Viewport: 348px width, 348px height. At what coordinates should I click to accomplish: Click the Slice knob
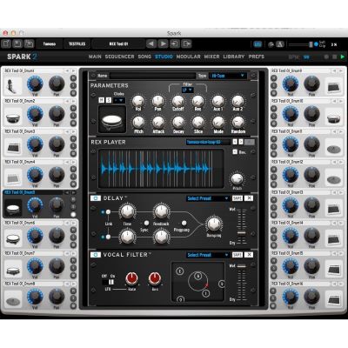tap(198, 123)
